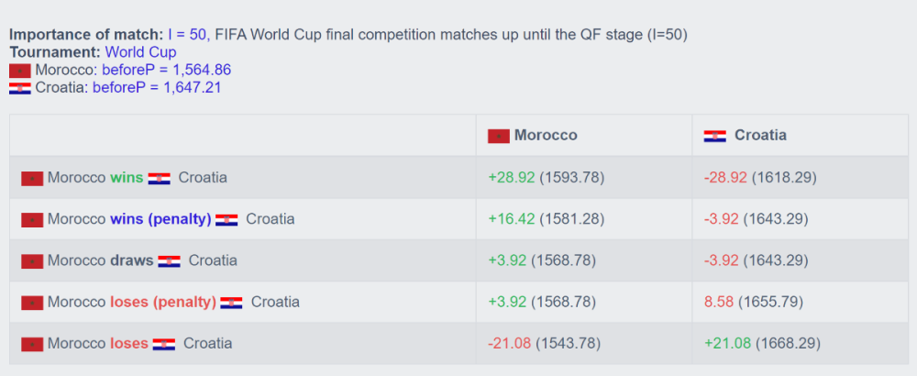917x376 pixels.
Task: Click the Morocco flag in table header
Action: point(499,137)
